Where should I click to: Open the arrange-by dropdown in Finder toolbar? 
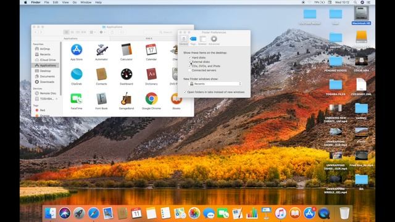pos(93,32)
